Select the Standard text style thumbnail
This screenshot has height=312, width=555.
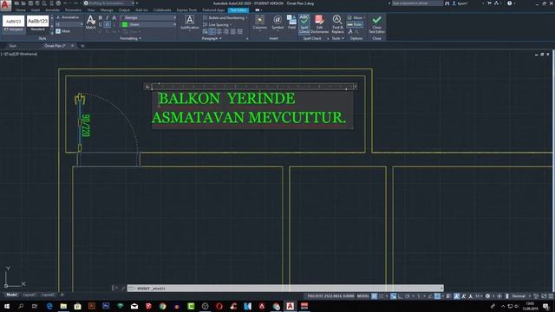coord(37,23)
